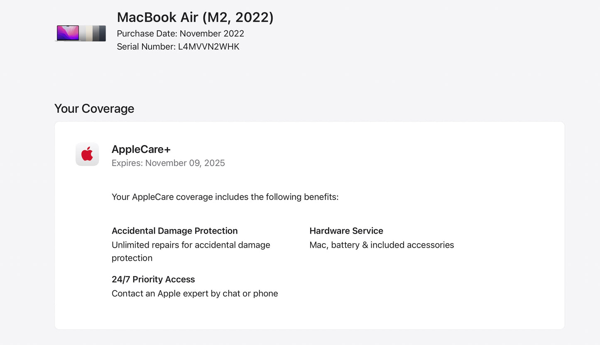600x345 pixels.
Task: Click the Your Coverage heading
Action: (94, 108)
